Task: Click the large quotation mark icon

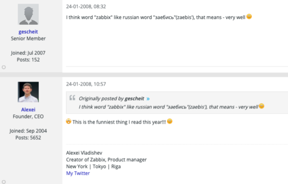Action: pyautogui.click(x=72, y=97)
